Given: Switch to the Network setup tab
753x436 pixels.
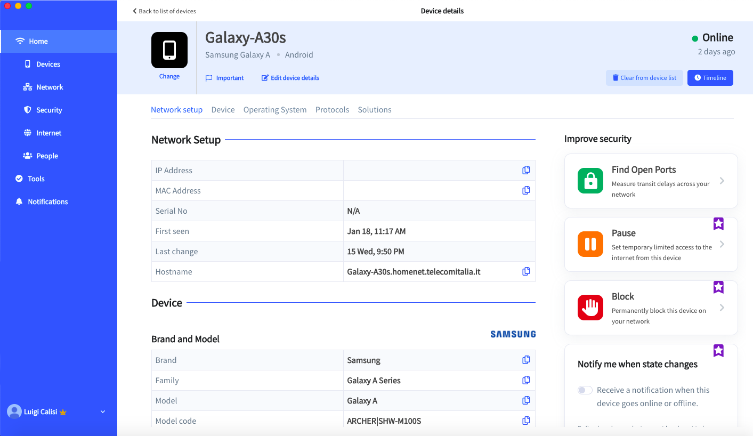Looking at the screenshot, I should (176, 110).
